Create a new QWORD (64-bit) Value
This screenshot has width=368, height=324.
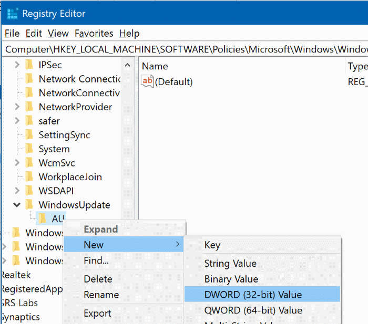[x=262, y=310]
